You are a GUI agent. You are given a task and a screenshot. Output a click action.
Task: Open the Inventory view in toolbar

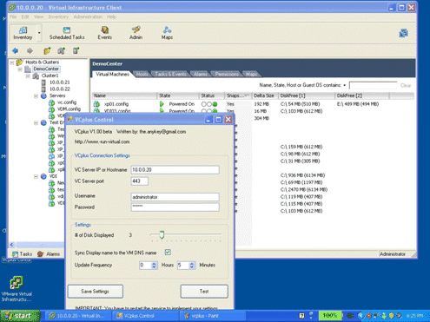(x=23, y=33)
